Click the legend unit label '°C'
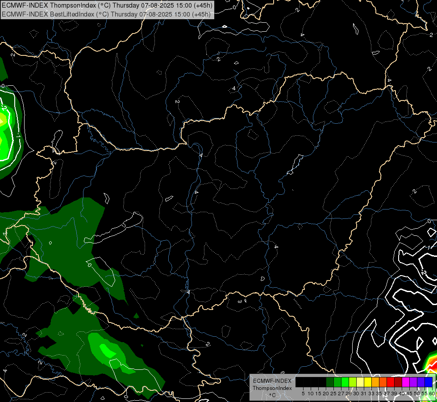The height and width of the screenshot is (402, 437). [273, 395]
